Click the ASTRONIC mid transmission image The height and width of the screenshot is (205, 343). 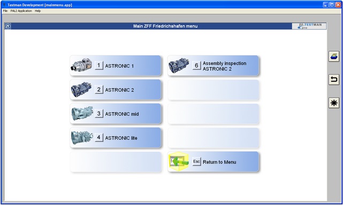(x=82, y=113)
